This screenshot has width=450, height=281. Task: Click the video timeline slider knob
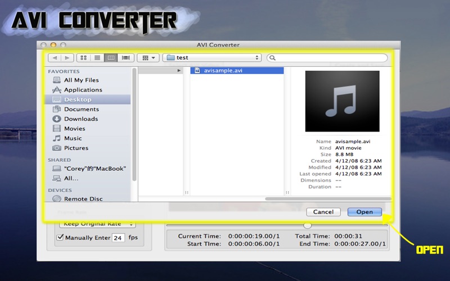pyautogui.click(x=307, y=225)
